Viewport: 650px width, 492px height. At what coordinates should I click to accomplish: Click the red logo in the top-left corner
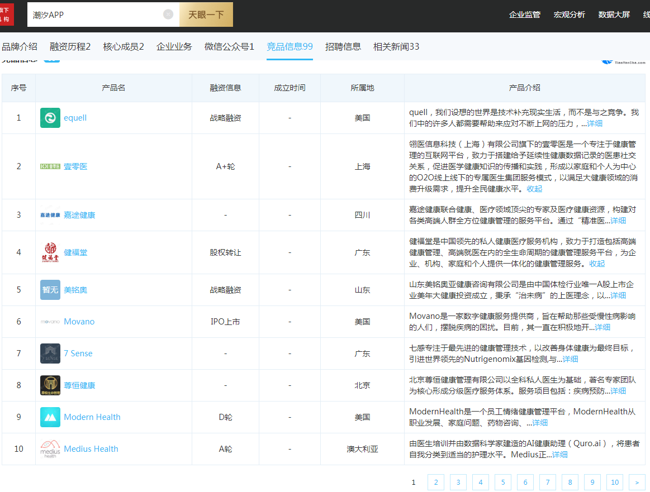[x=6, y=15]
